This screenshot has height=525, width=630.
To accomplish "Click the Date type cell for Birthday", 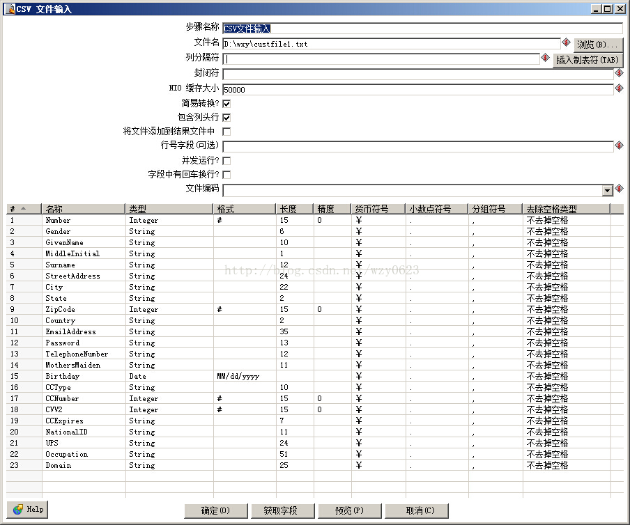I will (169, 376).
